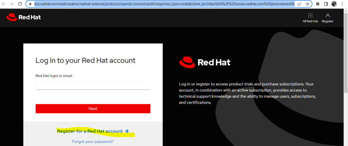This screenshot has width=348, height=146.
Task: Open the Chrome profile avatar
Action: coord(334,4)
